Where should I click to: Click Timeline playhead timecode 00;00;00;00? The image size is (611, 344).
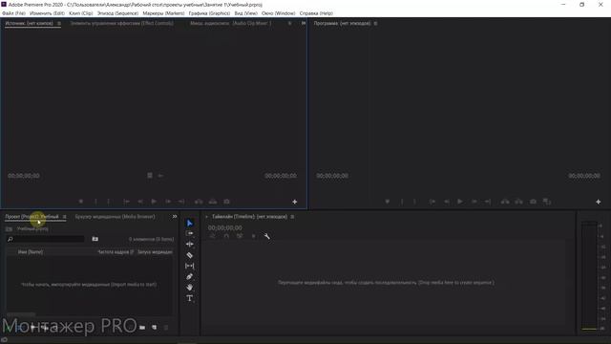pos(225,227)
